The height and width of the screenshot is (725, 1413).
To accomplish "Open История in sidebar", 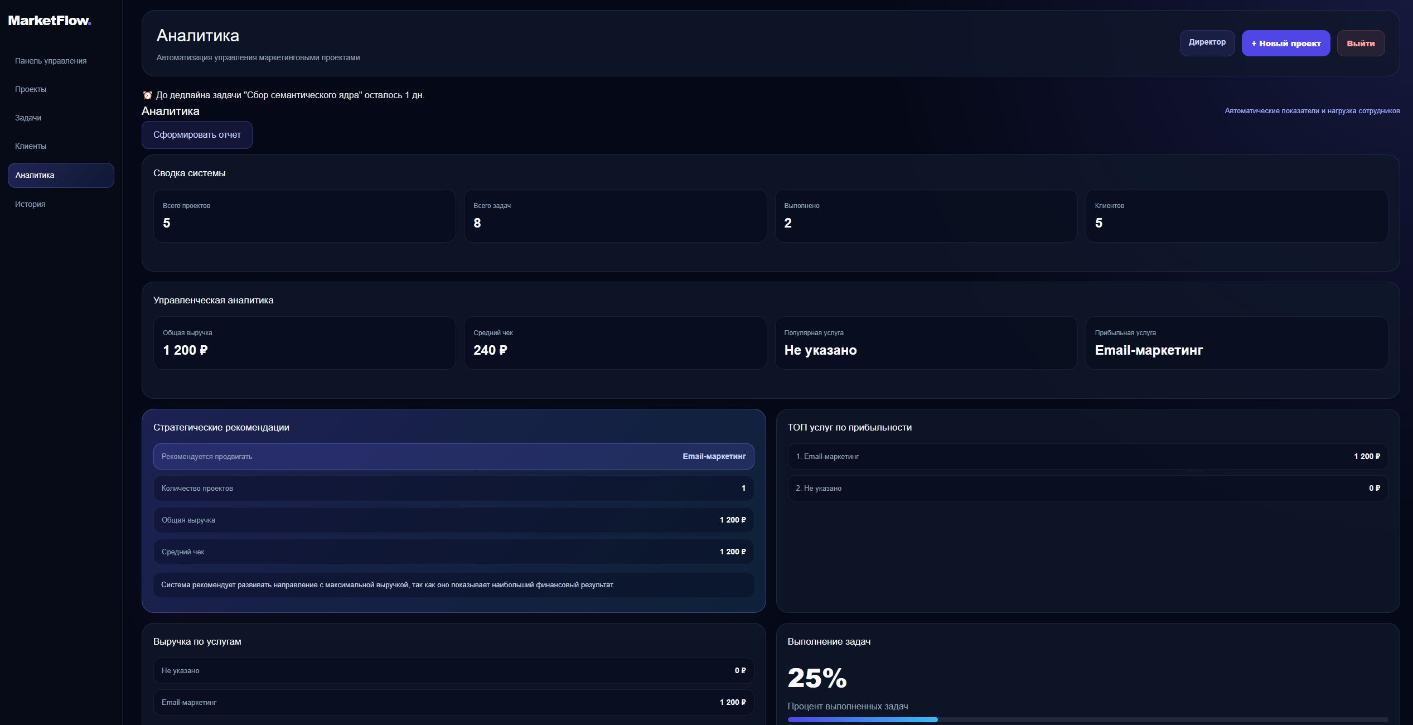I will [61, 204].
